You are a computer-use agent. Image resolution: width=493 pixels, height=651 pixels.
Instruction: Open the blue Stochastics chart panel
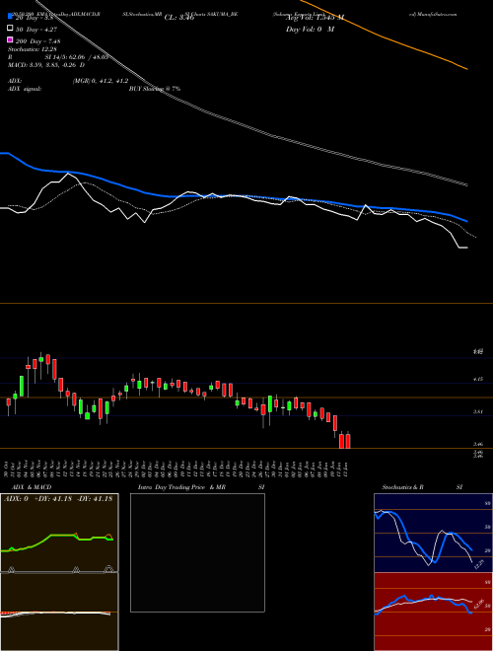[433, 533]
